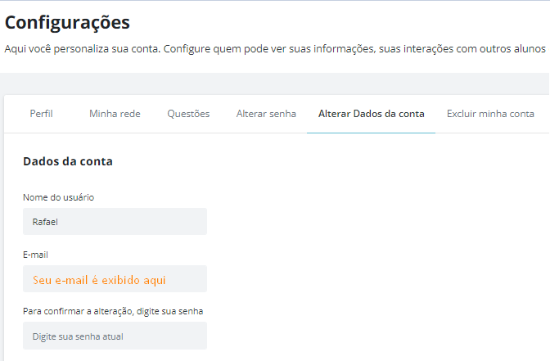550x361 pixels.
Task: Click the Nome do usuário label
Action: coord(58,197)
